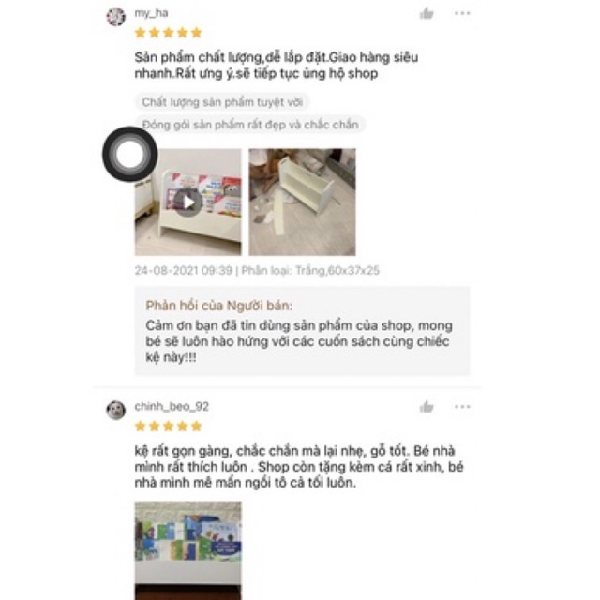Select the 'Chất lượng sản phẩm tuyệt vời' tag
Image resolution: width=600 pixels, height=600 pixels.
[222, 102]
